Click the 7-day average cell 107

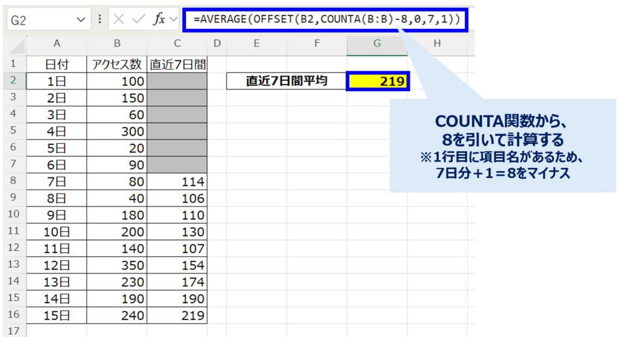pyautogui.click(x=177, y=248)
